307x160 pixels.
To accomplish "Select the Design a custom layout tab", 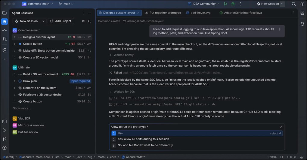I will click(x=119, y=13).
